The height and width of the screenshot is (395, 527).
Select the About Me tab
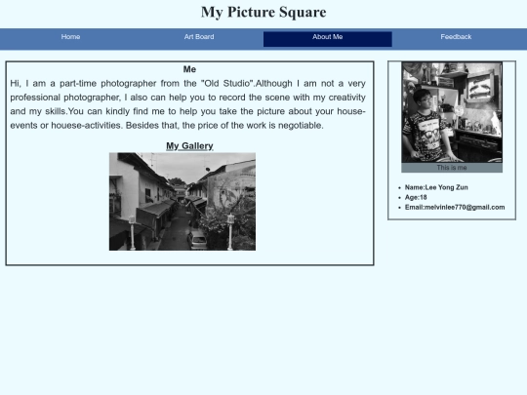tap(327, 39)
